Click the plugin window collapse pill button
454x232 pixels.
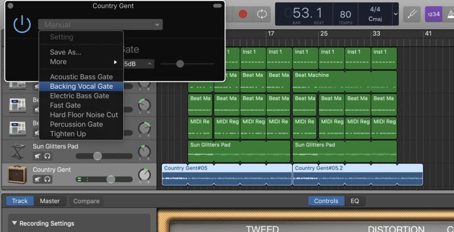coord(217,6)
